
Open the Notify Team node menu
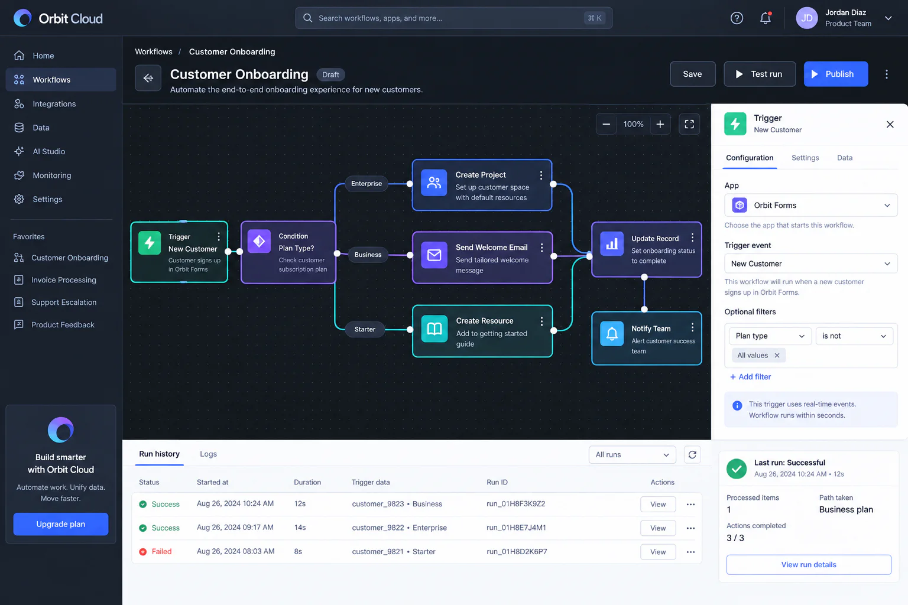pyautogui.click(x=692, y=327)
